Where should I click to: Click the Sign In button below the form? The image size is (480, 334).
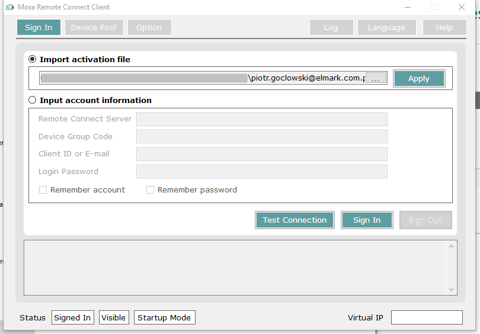[x=367, y=220]
